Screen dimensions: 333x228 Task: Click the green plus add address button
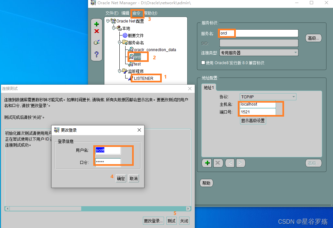(x=207, y=163)
